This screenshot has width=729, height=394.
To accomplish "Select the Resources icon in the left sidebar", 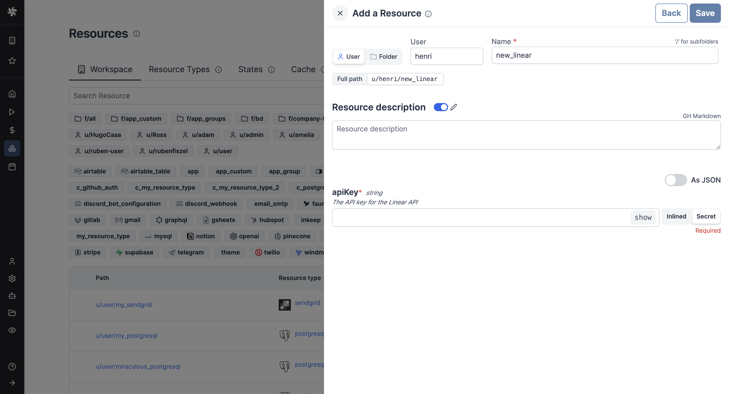I will click(12, 148).
